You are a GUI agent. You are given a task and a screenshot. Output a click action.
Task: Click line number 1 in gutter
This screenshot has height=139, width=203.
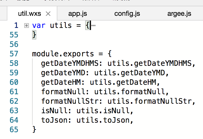[x=16, y=25]
